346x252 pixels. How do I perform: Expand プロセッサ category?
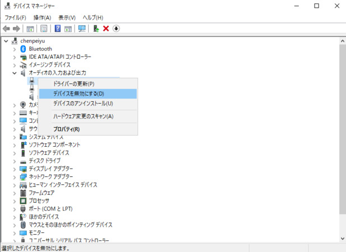[x=15, y=201]
